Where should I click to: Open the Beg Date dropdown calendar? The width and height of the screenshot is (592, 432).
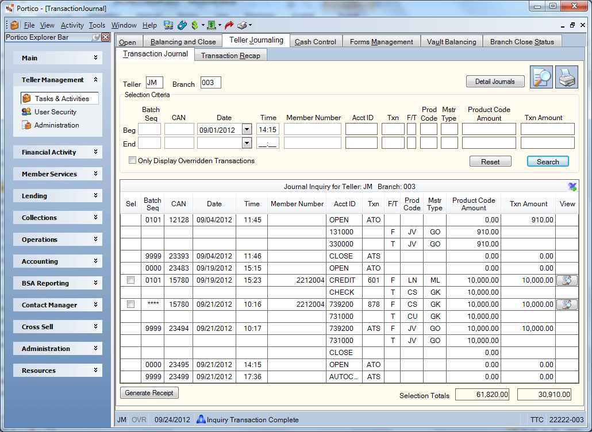click(247, 129)
